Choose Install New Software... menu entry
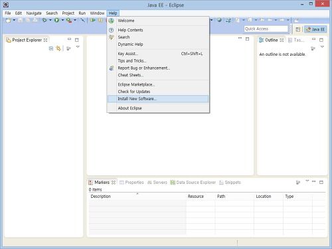The image size is (332, 249). pyautogui.click(x=158, y=99)
